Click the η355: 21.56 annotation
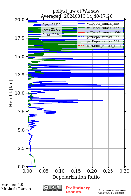Screen dimensions: 131x196 point(51,24)
